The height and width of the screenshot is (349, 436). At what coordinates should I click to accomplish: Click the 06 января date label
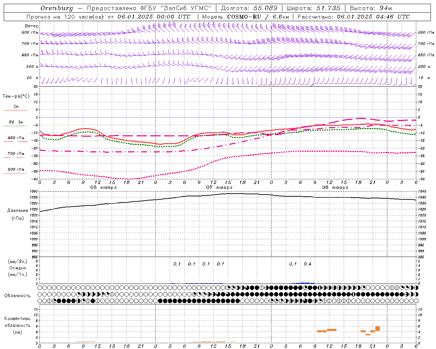coord(103,187)
